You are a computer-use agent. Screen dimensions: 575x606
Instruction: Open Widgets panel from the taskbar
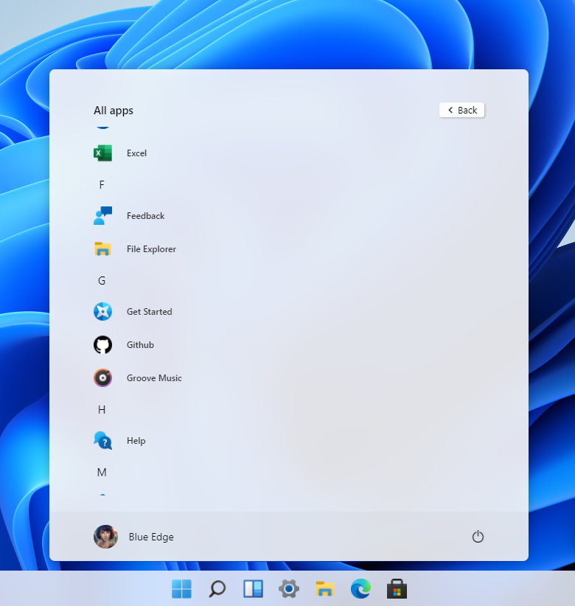(x=253, y=589)
